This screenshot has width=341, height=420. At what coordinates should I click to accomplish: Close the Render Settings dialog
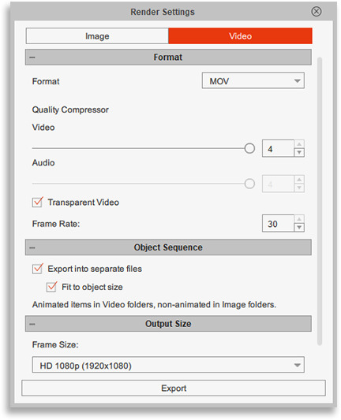[317, 12]
